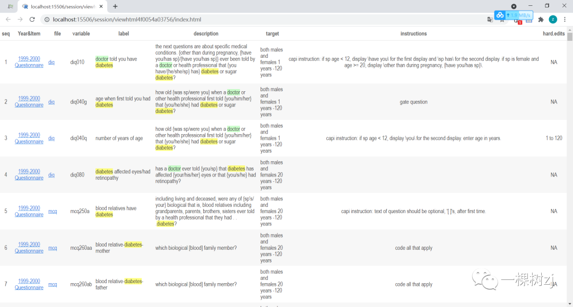
Task: Click the instructions column header
Action: 413,33
